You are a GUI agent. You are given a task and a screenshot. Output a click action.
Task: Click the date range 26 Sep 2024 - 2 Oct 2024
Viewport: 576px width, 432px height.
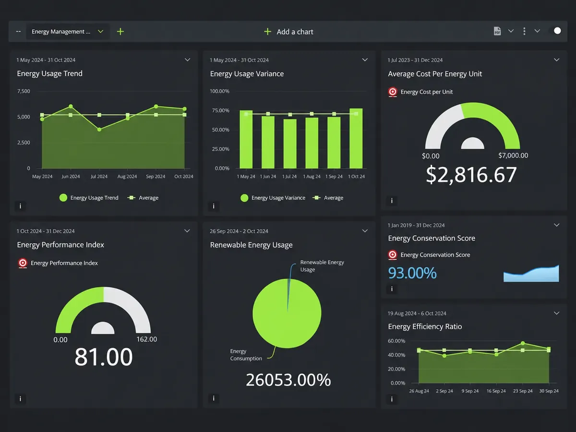click(x=239, y=231)
